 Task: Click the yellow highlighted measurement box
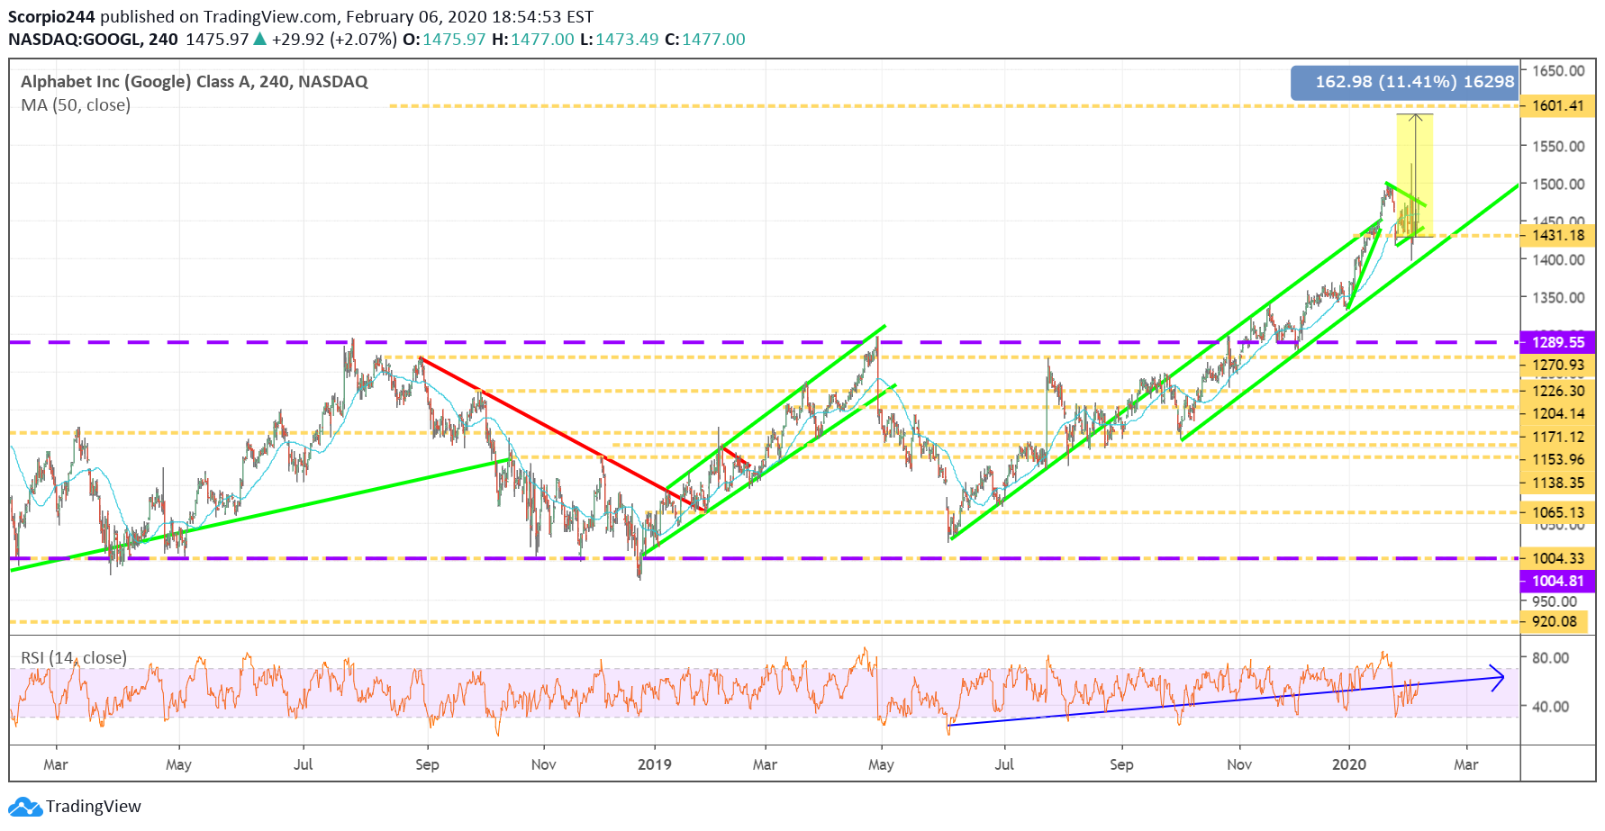click(1415, 176)
